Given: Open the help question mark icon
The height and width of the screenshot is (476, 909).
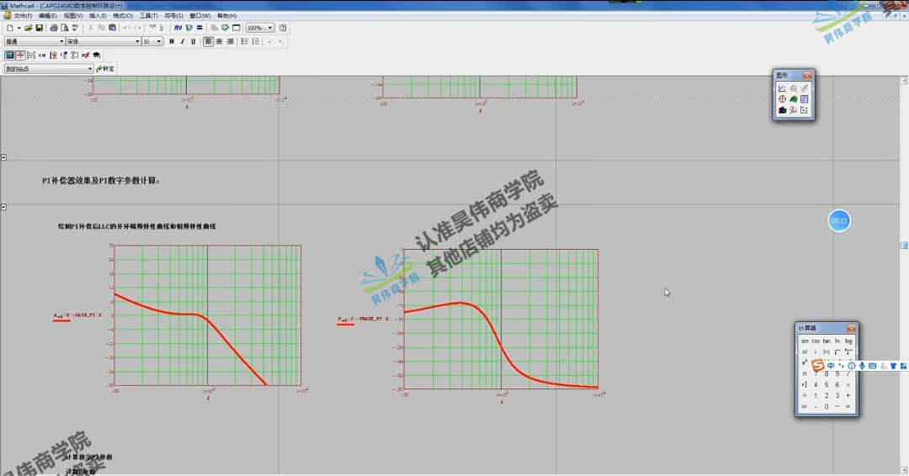Looking at the screenshot, I should [283, 28].
